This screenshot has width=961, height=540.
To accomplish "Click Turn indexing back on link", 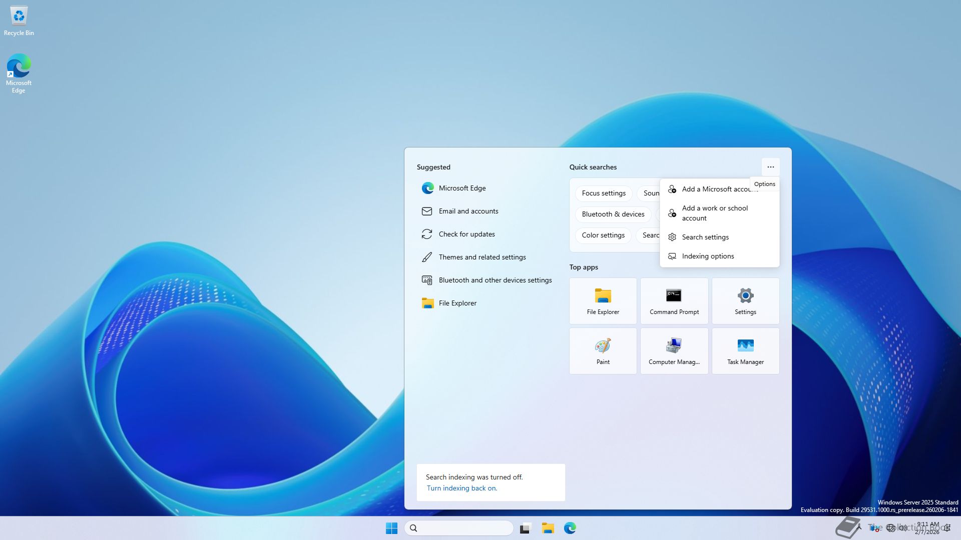I will pyautogui.click(x=461, y=488).
